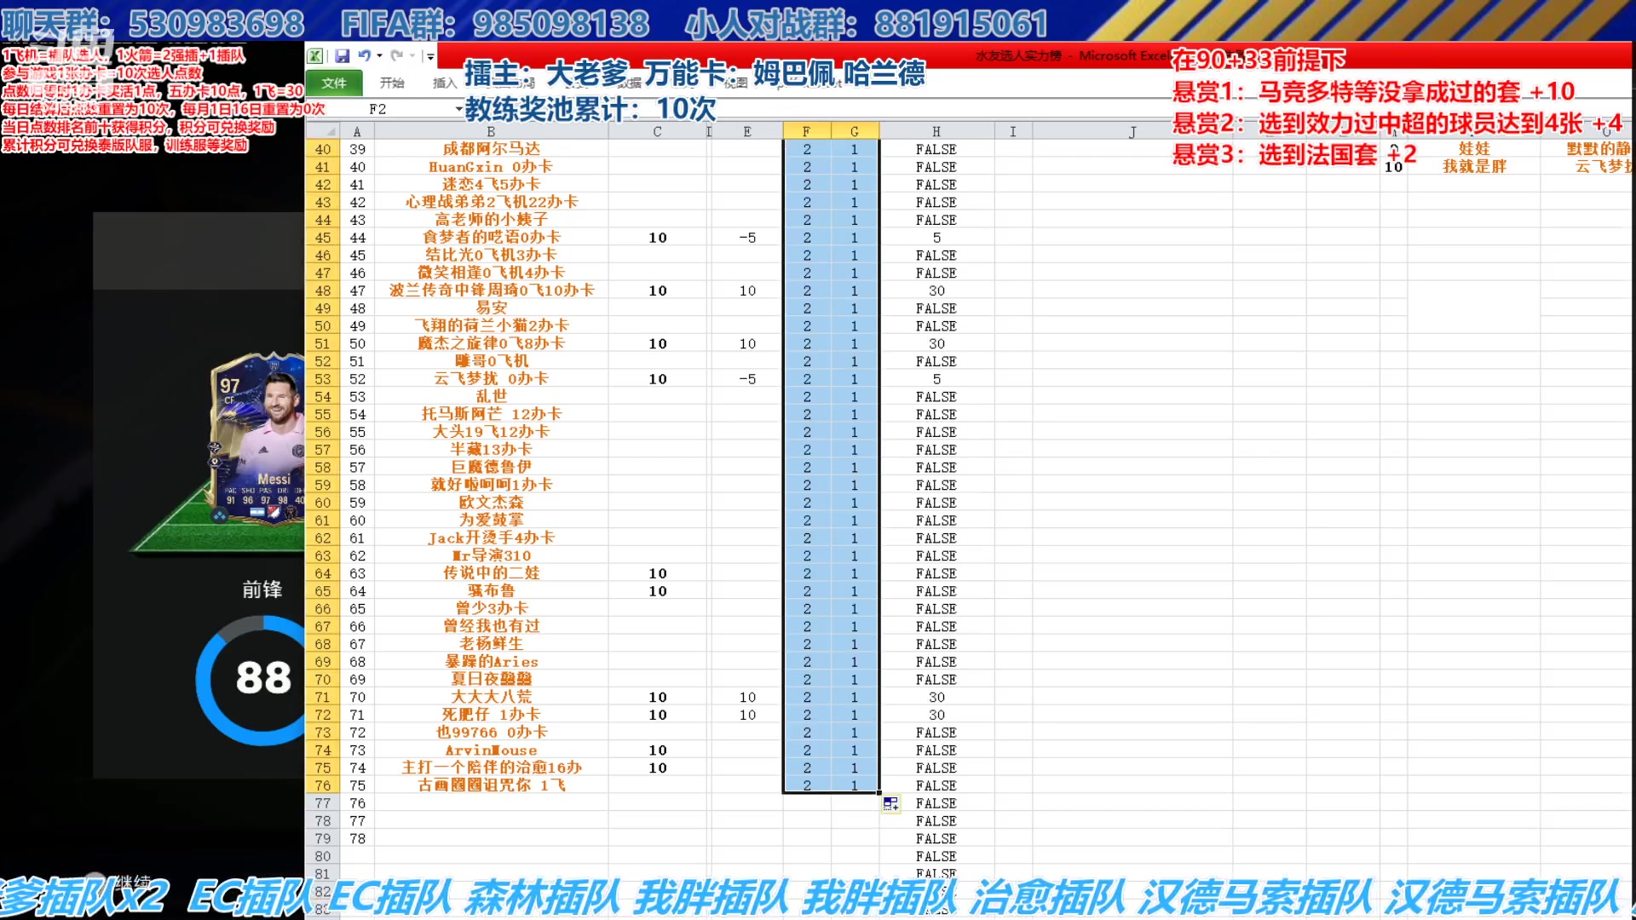
Task: Click the cell containing 传说中的二娃
Action: click(491, 573)
